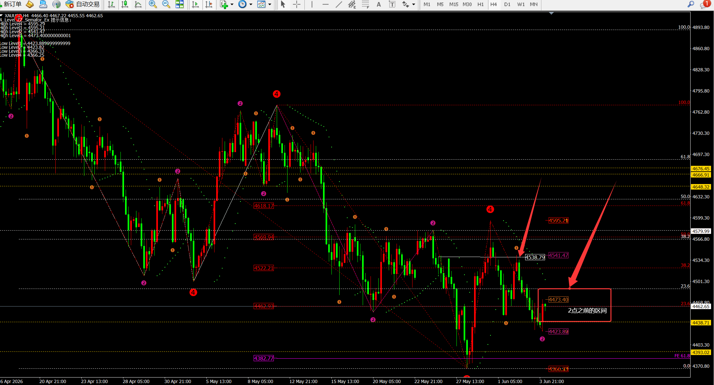
Task: Click the chart shift triangle marker
Action: tap(551, 13)
